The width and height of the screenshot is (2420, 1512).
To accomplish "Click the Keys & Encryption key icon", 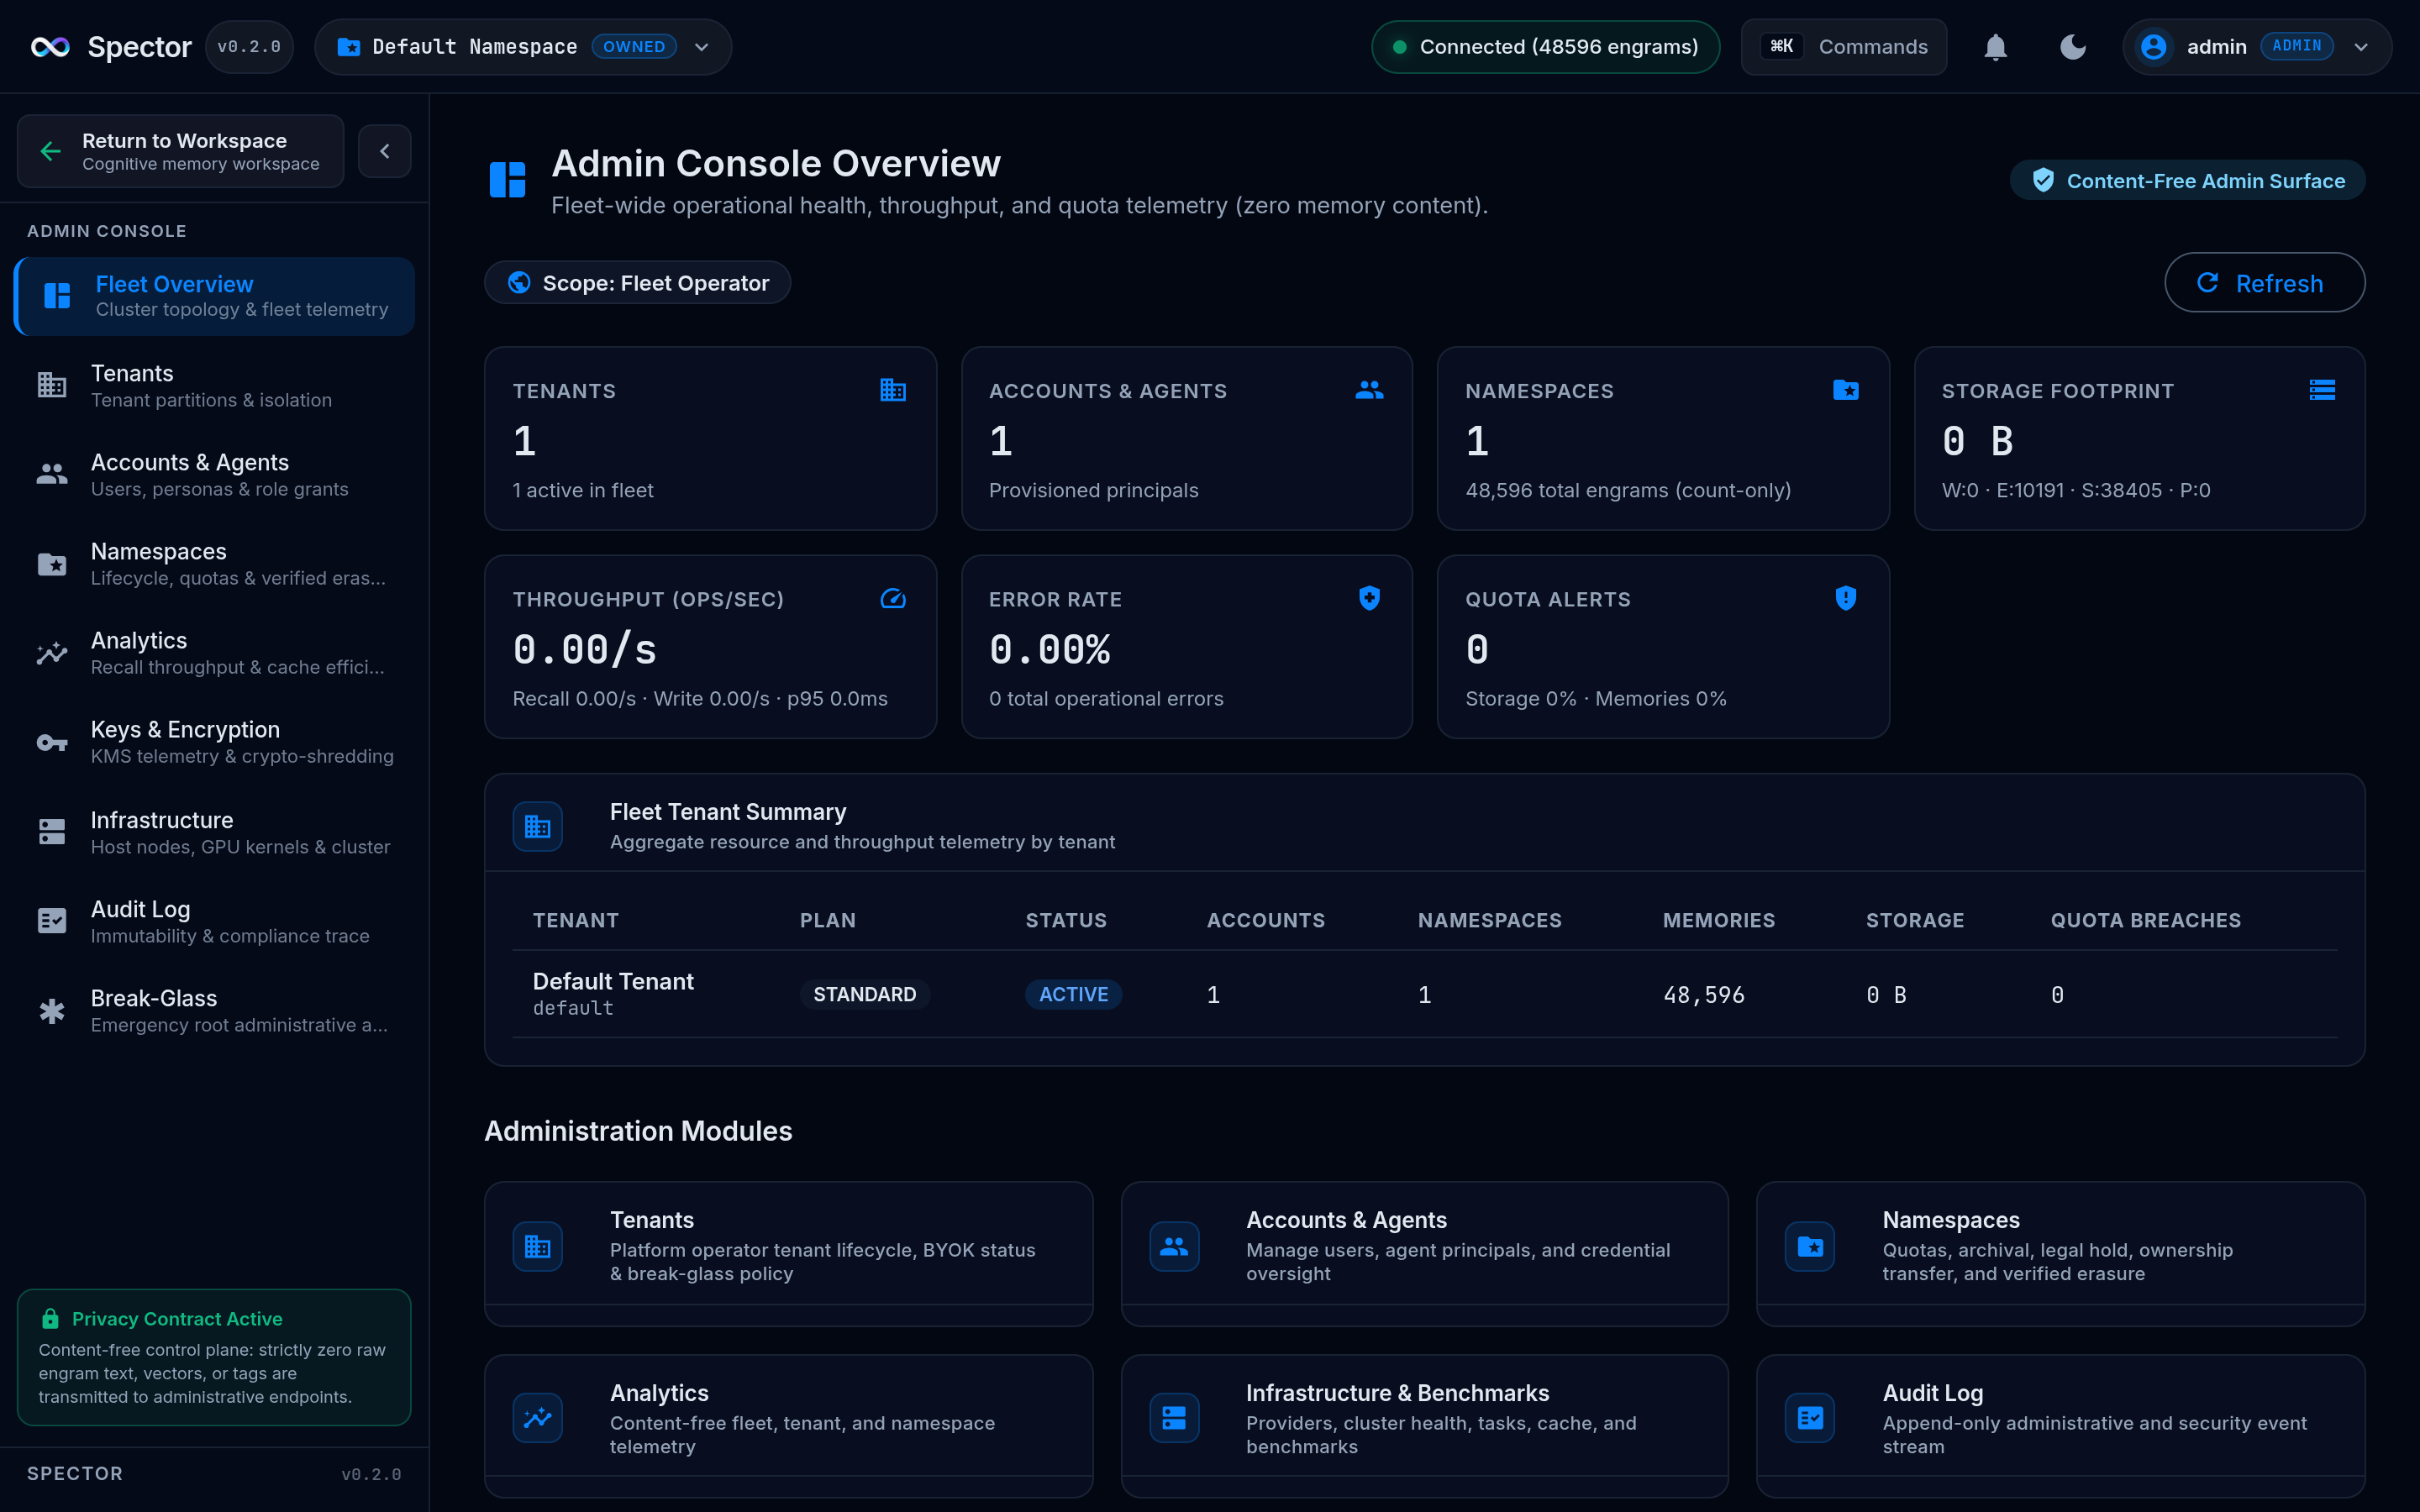I will (x=52, y=742).
